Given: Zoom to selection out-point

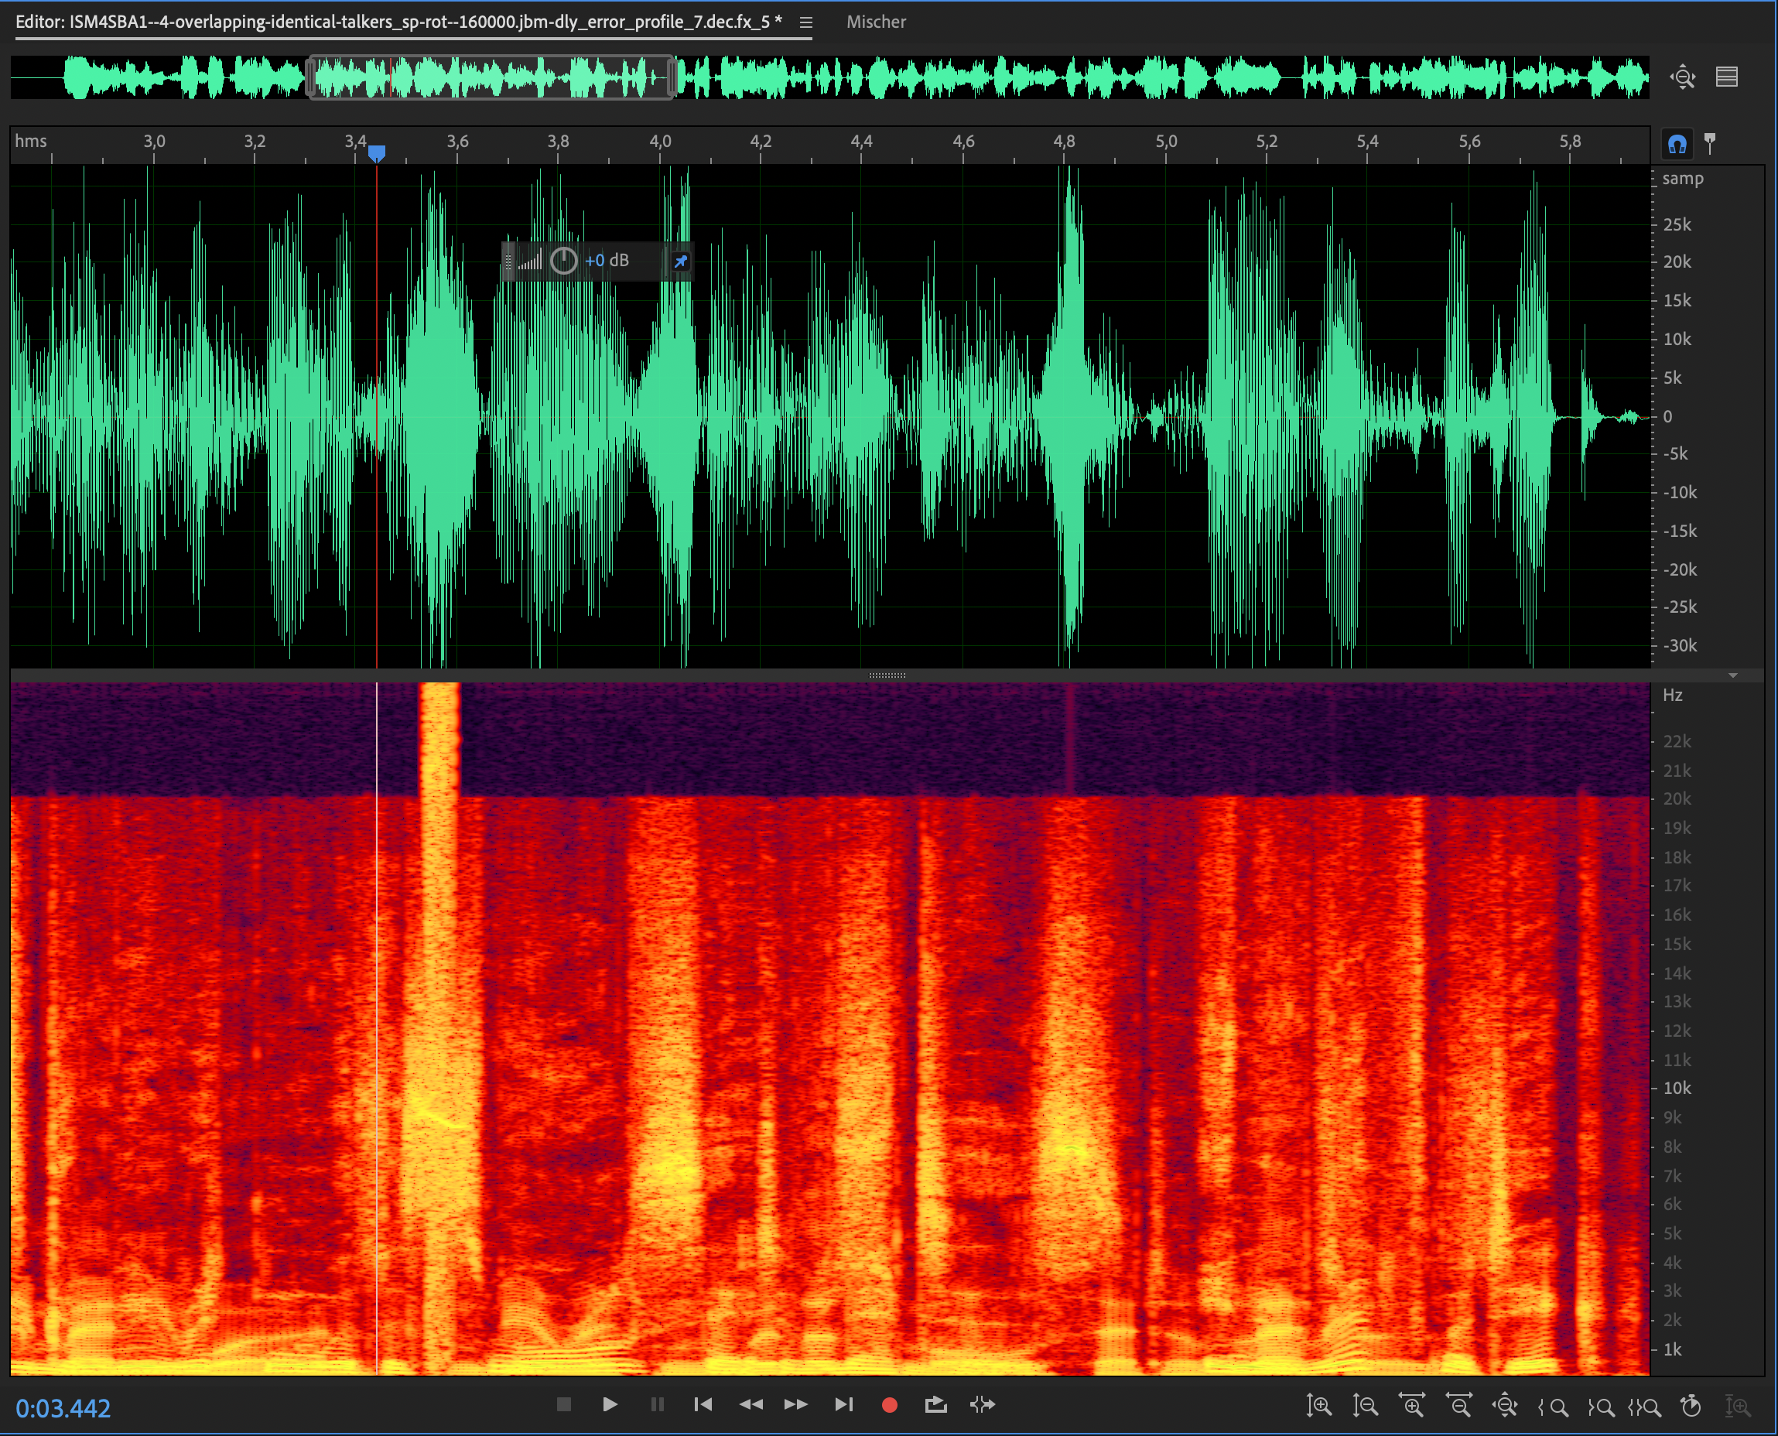Looking at the screenshot, I should coord(1600,1405).
